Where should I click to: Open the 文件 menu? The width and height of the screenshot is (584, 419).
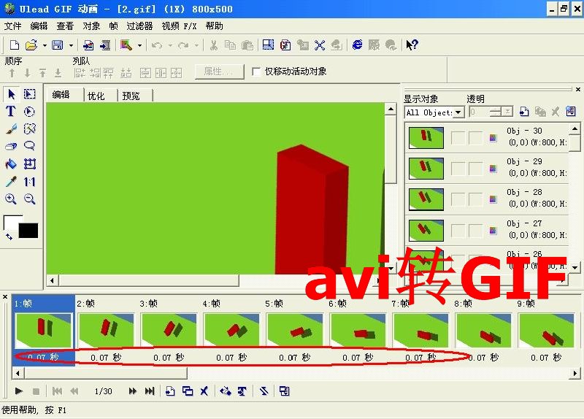[x=12, y=26]
